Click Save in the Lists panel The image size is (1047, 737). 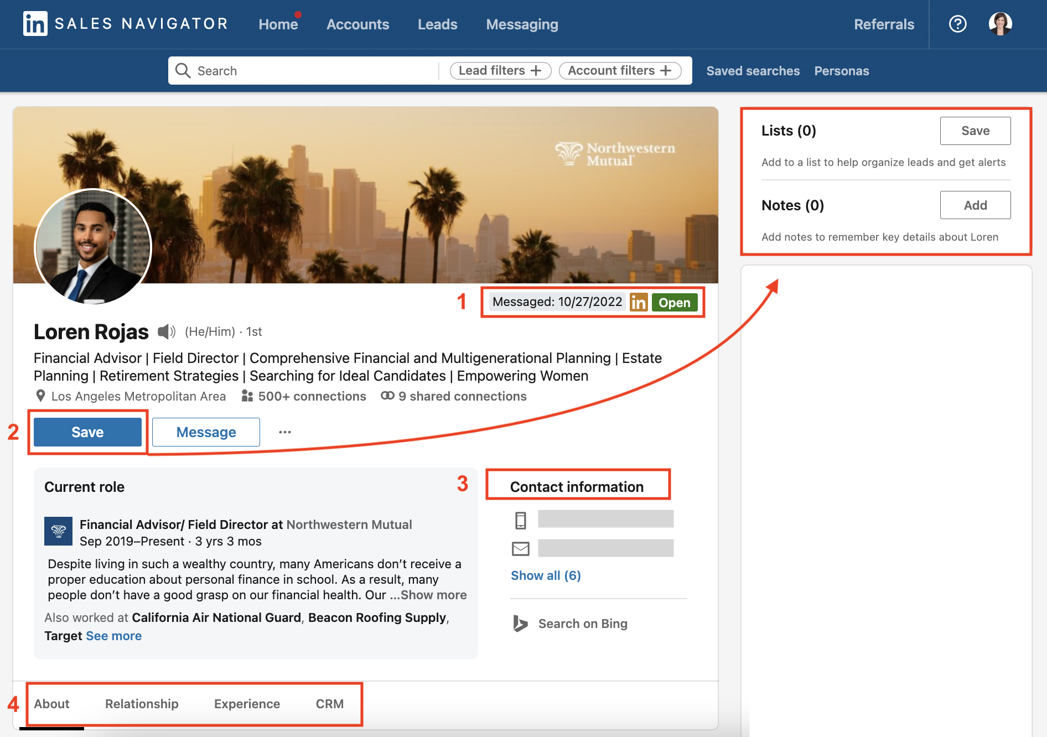click(x=975, y=131)
